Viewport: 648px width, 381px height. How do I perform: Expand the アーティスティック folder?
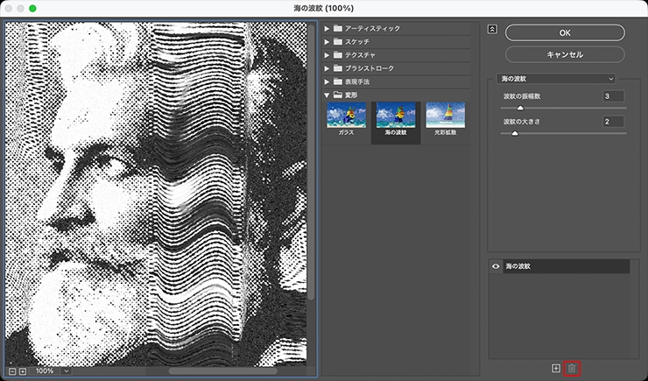pos(328,29)
